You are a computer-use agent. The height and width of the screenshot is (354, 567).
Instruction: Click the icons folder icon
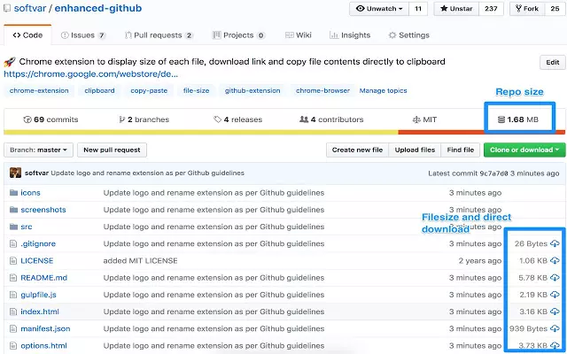(14, 193)
